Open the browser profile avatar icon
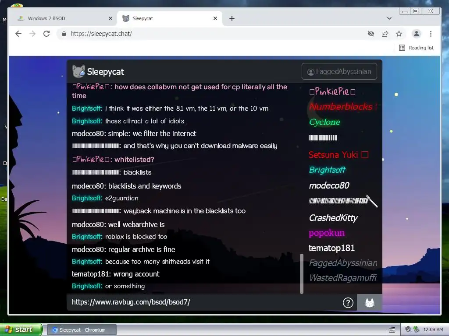Image resolution: width=449 pixels, height=336 pixels. [417, 34]
